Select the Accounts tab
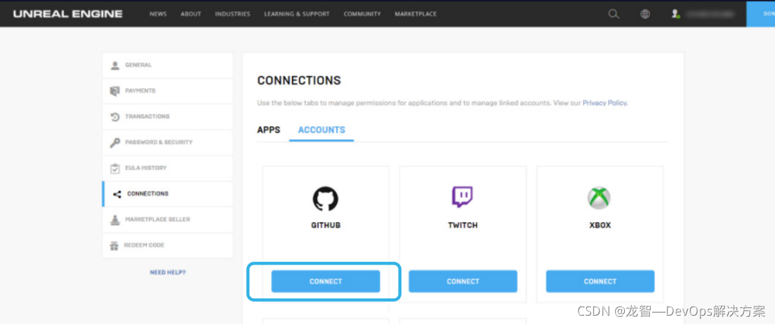 coord(322,130)
